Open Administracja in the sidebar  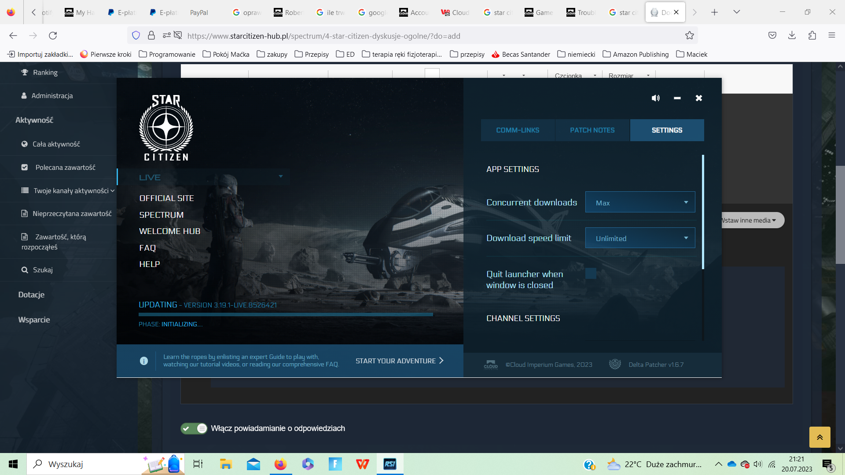tap(52, 96)
